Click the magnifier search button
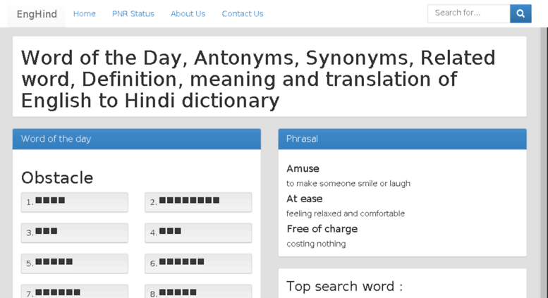This screenshot has height=298, width=548. pos(520,13)
